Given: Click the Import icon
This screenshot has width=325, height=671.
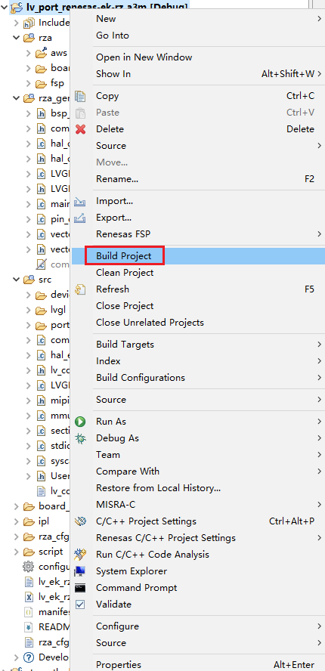Looking at the screenshot, I should [x=80, y=201].
